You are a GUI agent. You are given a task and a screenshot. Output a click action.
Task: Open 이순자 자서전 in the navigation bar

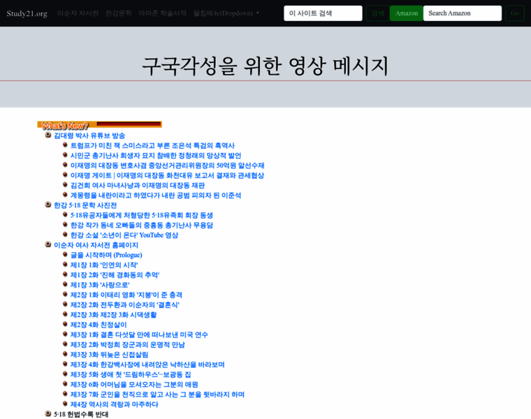pos(78,13)
